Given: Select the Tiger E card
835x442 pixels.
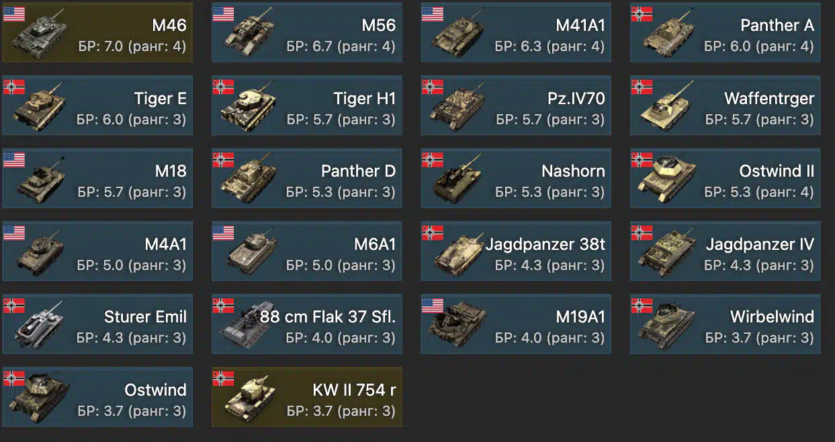Looking at the screenshot, I should tap(97, 105).
